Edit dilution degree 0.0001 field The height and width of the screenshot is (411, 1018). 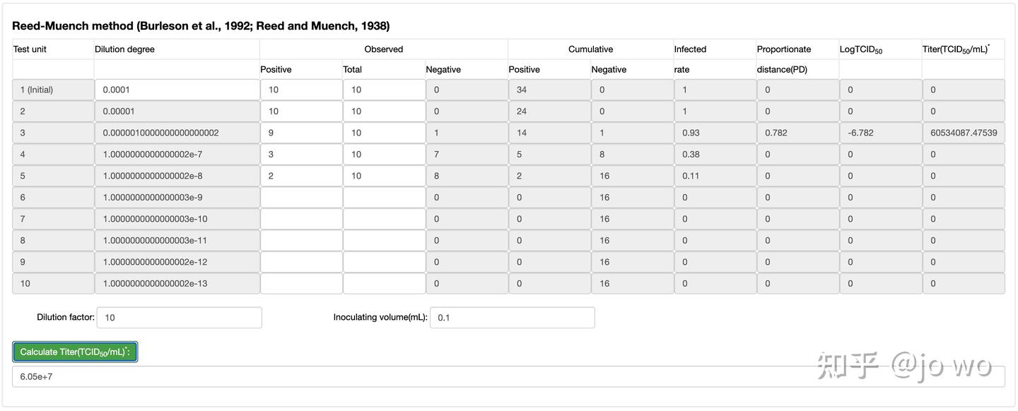coord(177,90)
